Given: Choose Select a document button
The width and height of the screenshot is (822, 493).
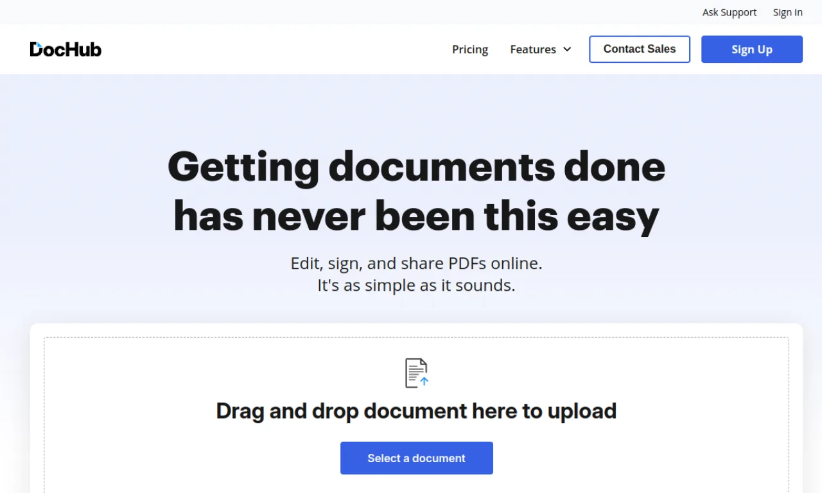Looking at the screenshot, I should pyautogui.click(x=417, y=458).
